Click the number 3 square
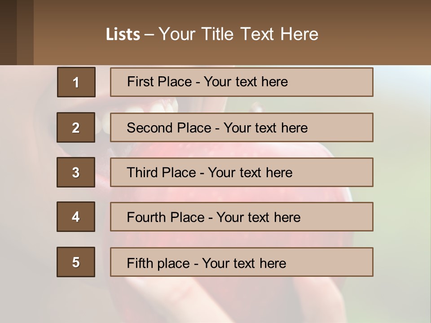431x323 pixels. tap(76, 172)
